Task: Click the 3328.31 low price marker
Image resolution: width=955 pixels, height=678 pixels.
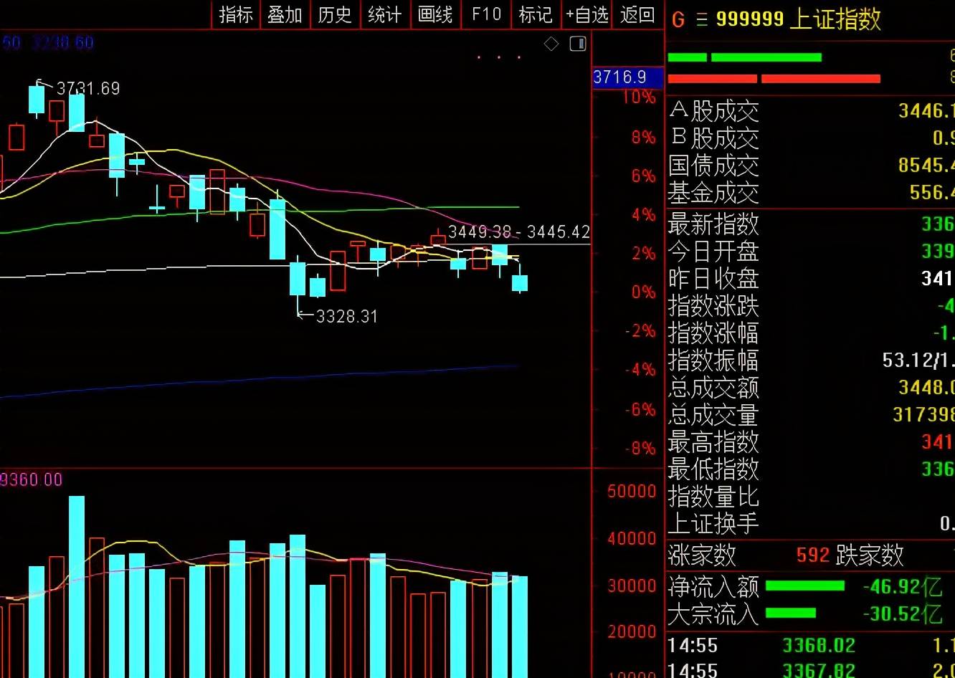Action: 346,316
